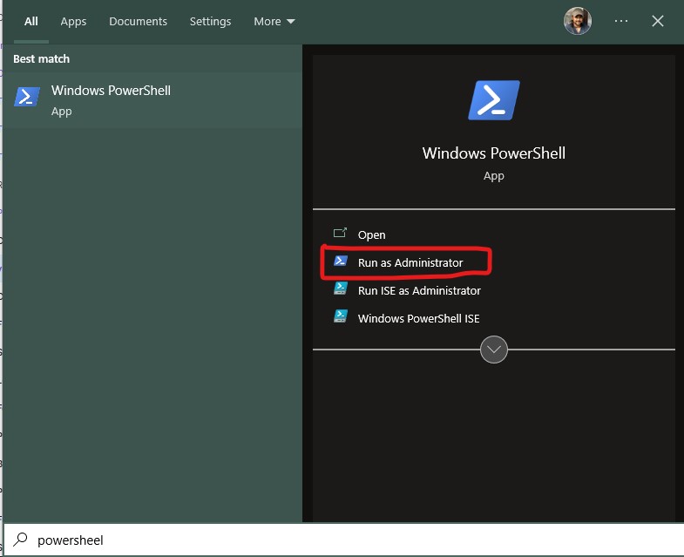This screenshot has width=684, height=557.
Task: Launch Windows PowerShell from Best match text
Action: (x=111, y=91)
